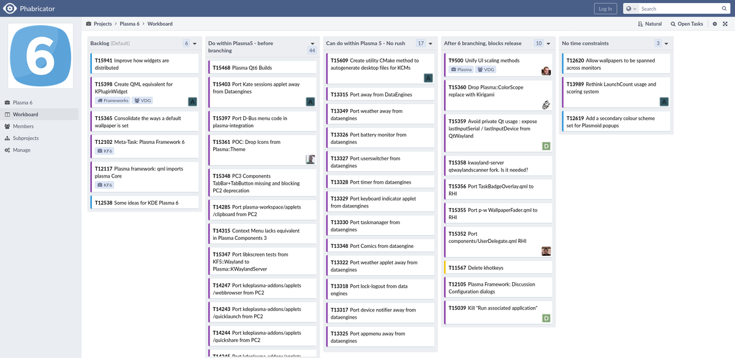Open task T13348 Port Comics from dataengine
Image resolution: width=735 pixels, height=358 pixels.
pyautogui.click(x=381, y=246)
